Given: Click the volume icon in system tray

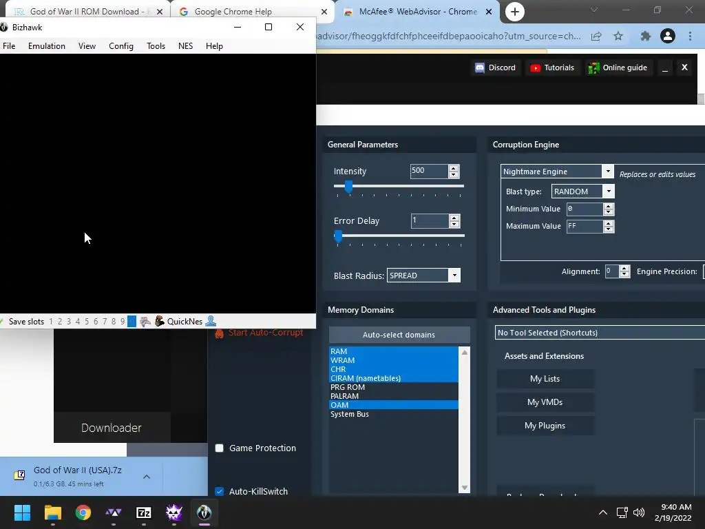Looking at the screenshot, I should tap(638, 512).
